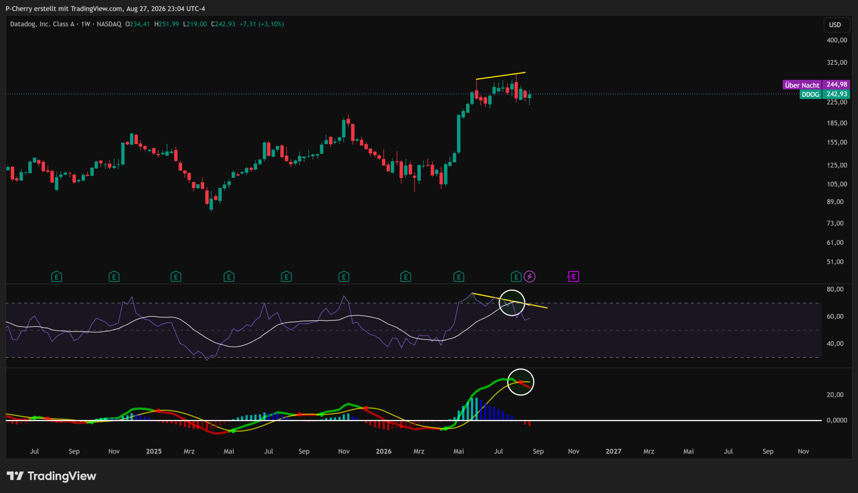This screenshot has width=858, height=493.
Task: Click the MACD 0,0000 zero scale label
Action: point(837,420)
